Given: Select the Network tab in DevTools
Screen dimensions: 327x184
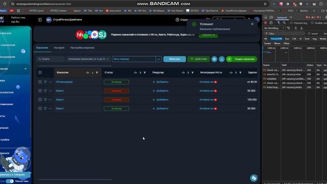Looking at the screenshot, I should [x=282, y=17].
